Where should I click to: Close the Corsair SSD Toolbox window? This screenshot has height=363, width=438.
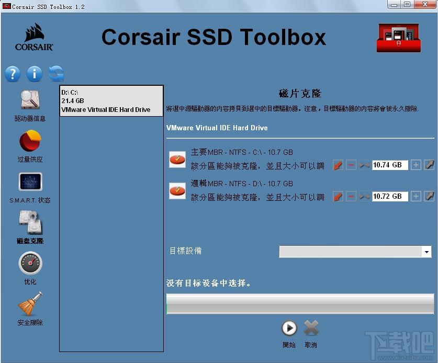click(425, 4)
